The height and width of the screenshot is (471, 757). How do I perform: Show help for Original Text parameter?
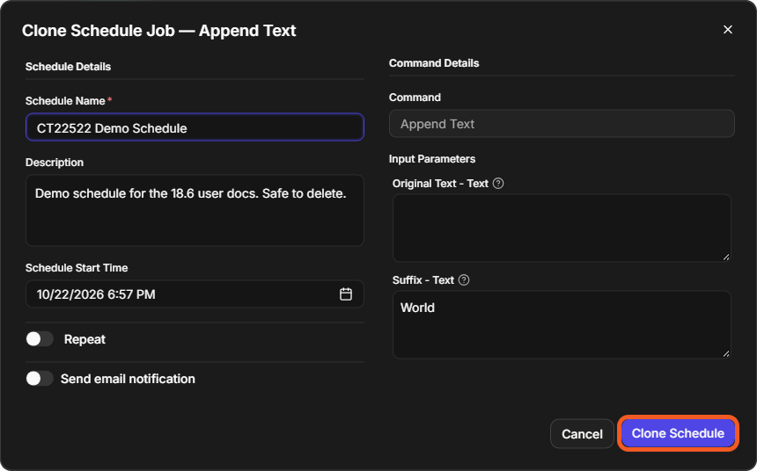point(498,183)
